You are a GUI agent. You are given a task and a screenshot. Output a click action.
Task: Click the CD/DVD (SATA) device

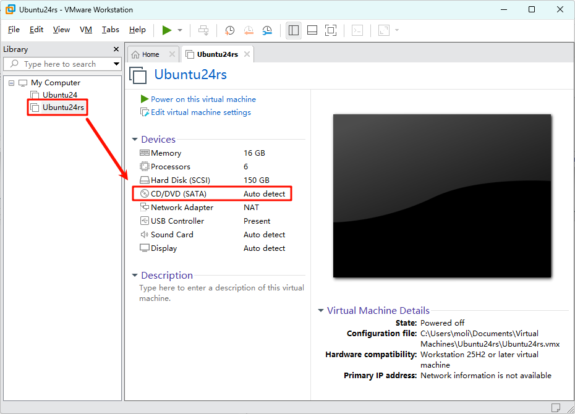(213, 194)
